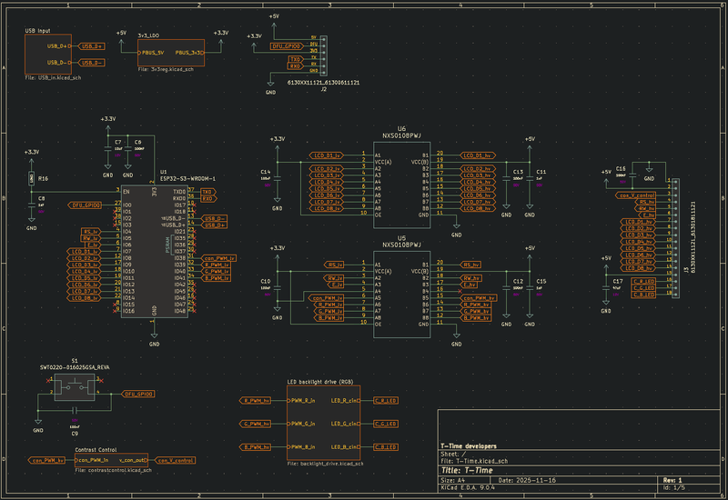Select push button switch S1 symbol
The image size is (728, 500).
74,388
